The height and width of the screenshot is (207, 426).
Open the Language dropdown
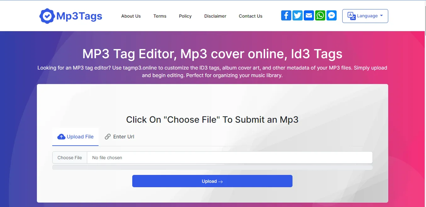365,16
